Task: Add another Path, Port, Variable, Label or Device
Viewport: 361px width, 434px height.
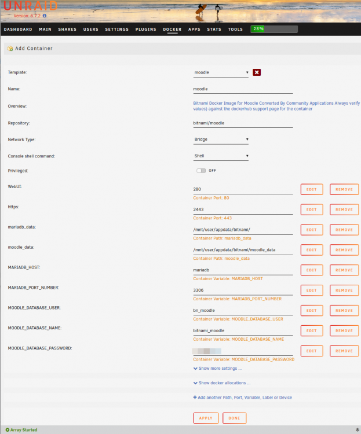Action: [243, 398]
